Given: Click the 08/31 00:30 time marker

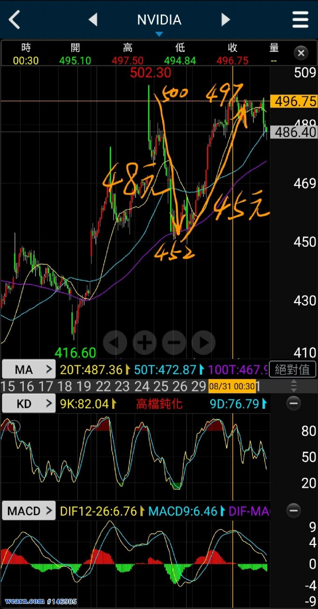Looking at the screenshot, I should [x=232, y=386].
